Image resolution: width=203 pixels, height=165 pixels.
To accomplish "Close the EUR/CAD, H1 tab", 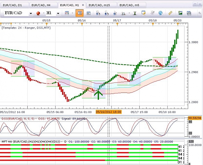I will 83,5.
